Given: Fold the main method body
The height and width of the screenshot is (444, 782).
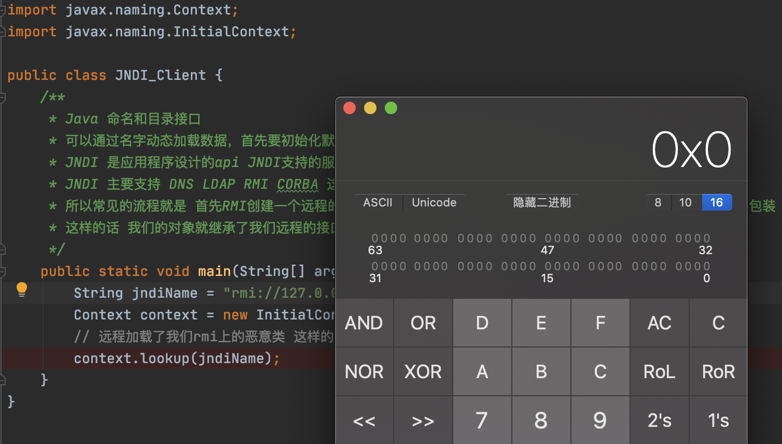Looking at the screenshot, I should (3, 271).
